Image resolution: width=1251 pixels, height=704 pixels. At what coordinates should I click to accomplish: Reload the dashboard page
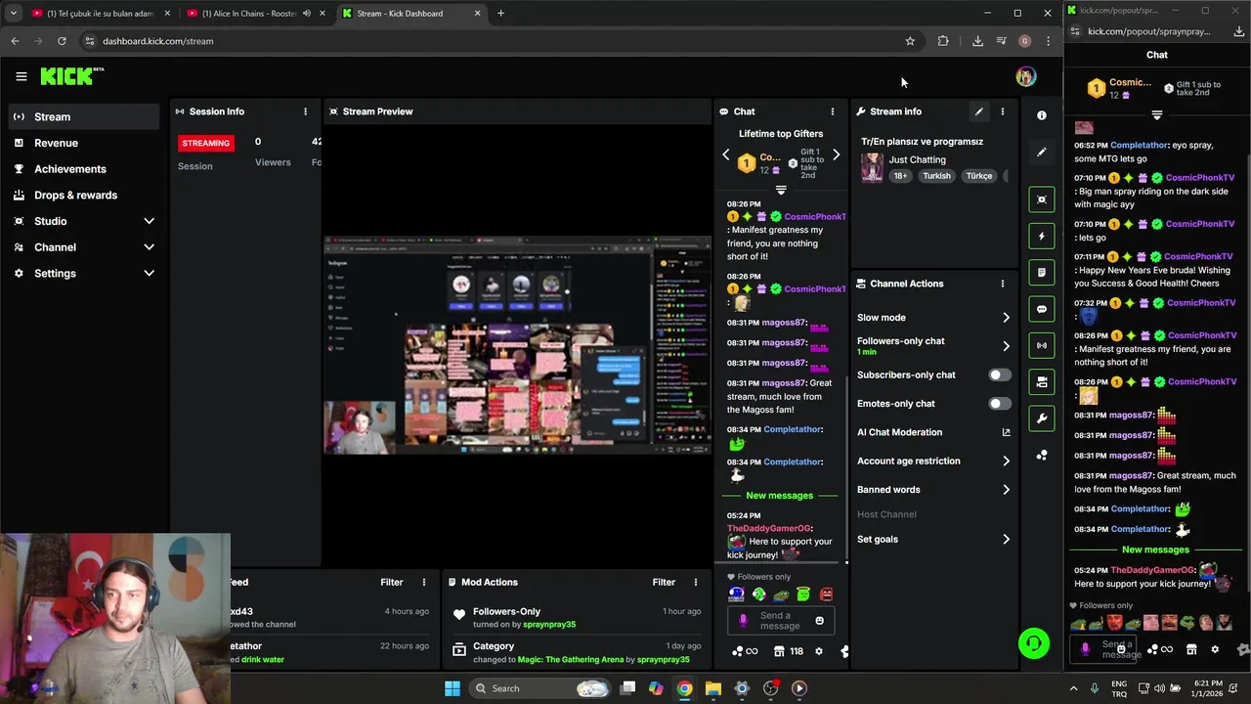pyautogui.click(x=62, y=41)
